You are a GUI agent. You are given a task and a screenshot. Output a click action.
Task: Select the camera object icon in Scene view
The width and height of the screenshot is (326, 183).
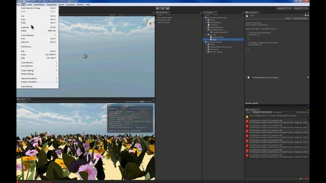[x=85, y=56]
